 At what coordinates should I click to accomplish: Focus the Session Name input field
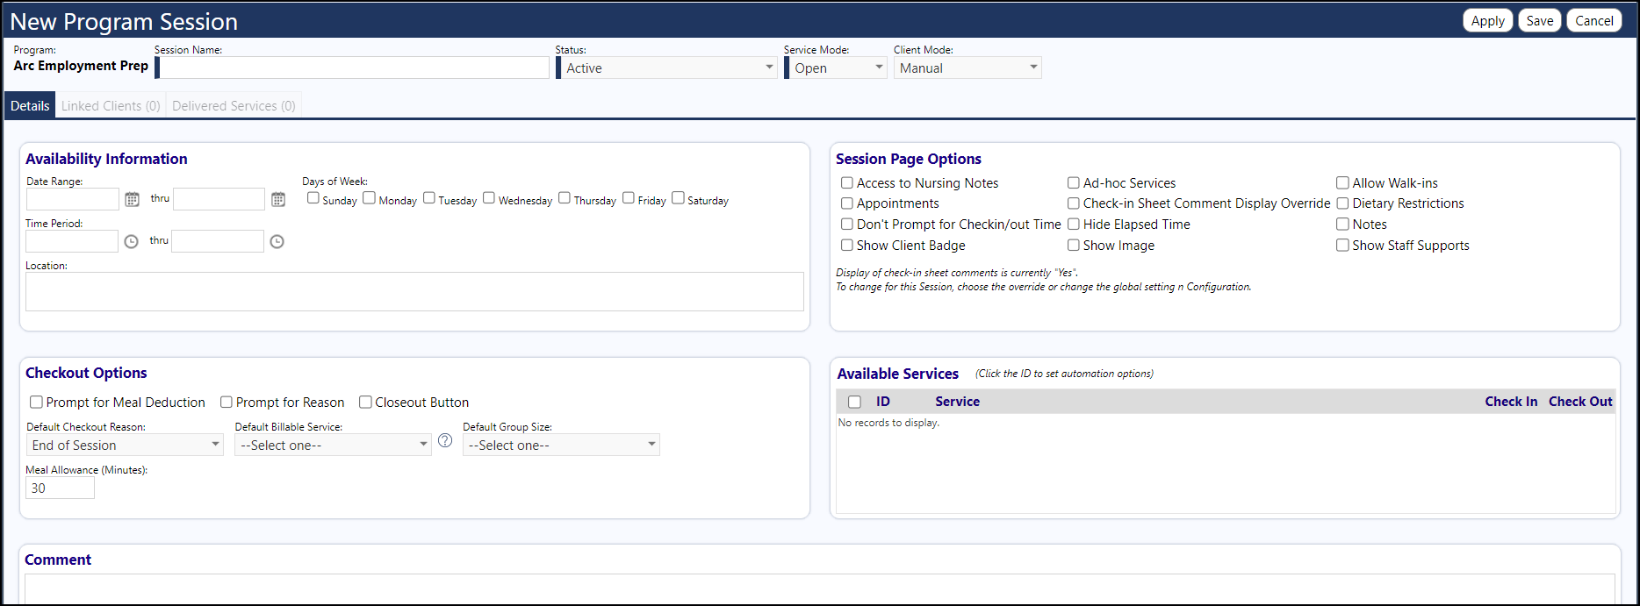354,68
